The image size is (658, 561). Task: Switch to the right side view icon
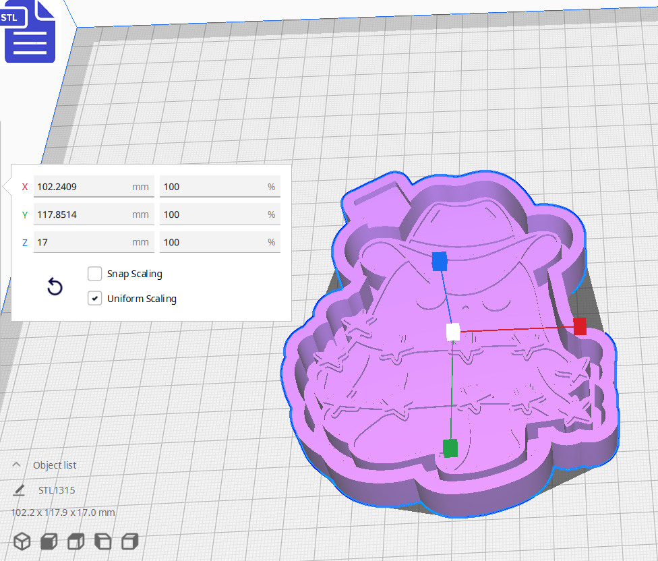coord(129,540)
